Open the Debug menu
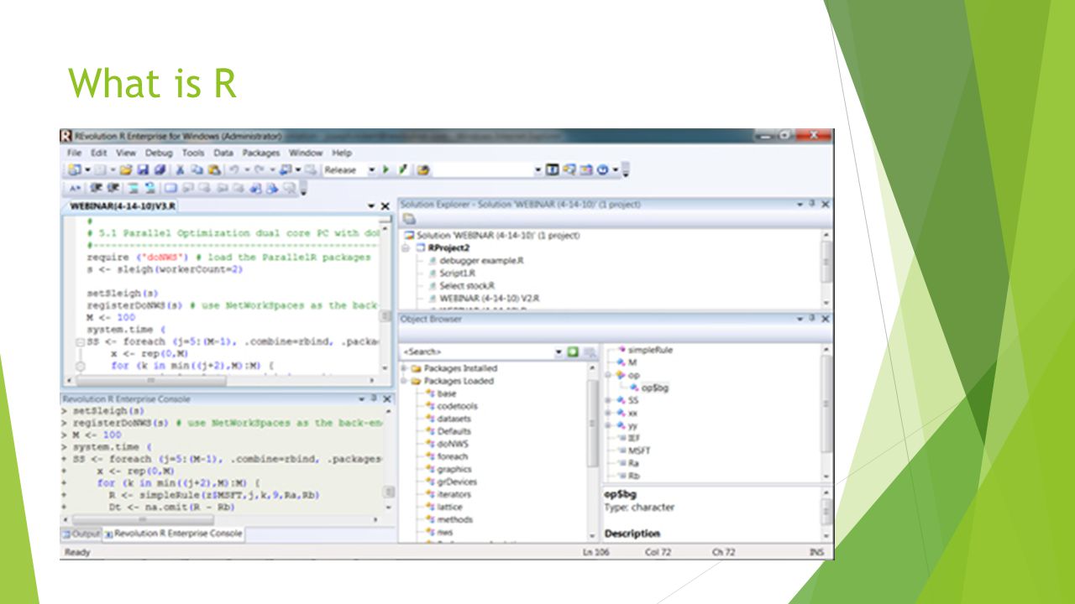This screenshot has width=1075, height=604. pos(158,153)
